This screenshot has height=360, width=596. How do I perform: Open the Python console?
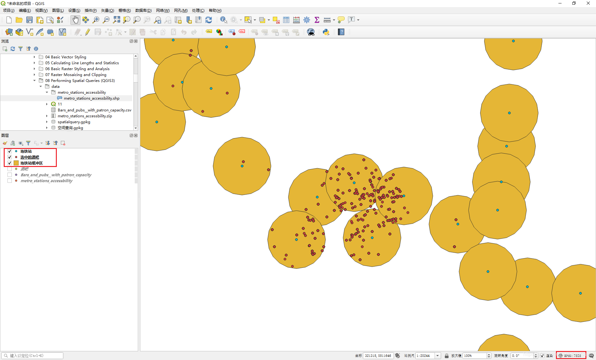coord(326,32)
